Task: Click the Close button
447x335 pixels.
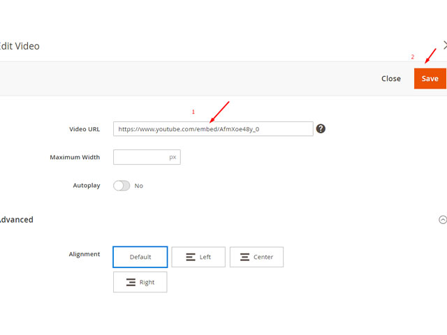Action: click(391, 79)
